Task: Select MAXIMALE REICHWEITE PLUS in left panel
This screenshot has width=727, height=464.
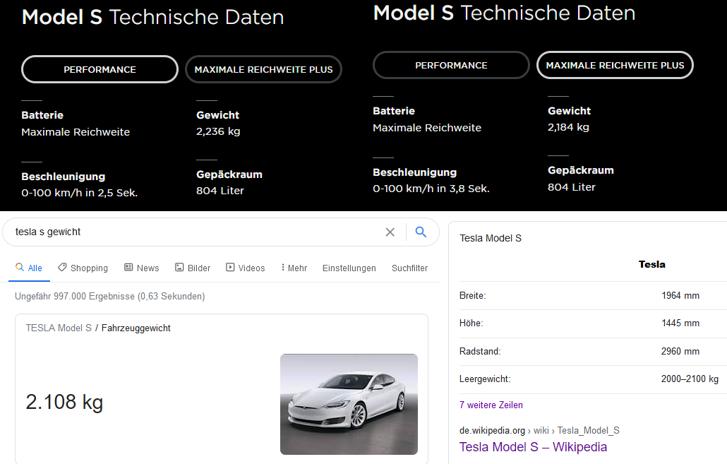Action: click(x=263, y=70)
